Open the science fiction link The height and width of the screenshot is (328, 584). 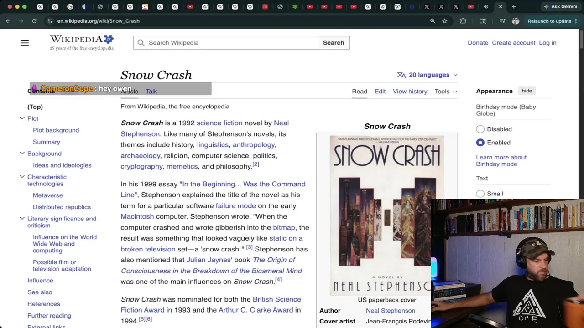point(219,123)
